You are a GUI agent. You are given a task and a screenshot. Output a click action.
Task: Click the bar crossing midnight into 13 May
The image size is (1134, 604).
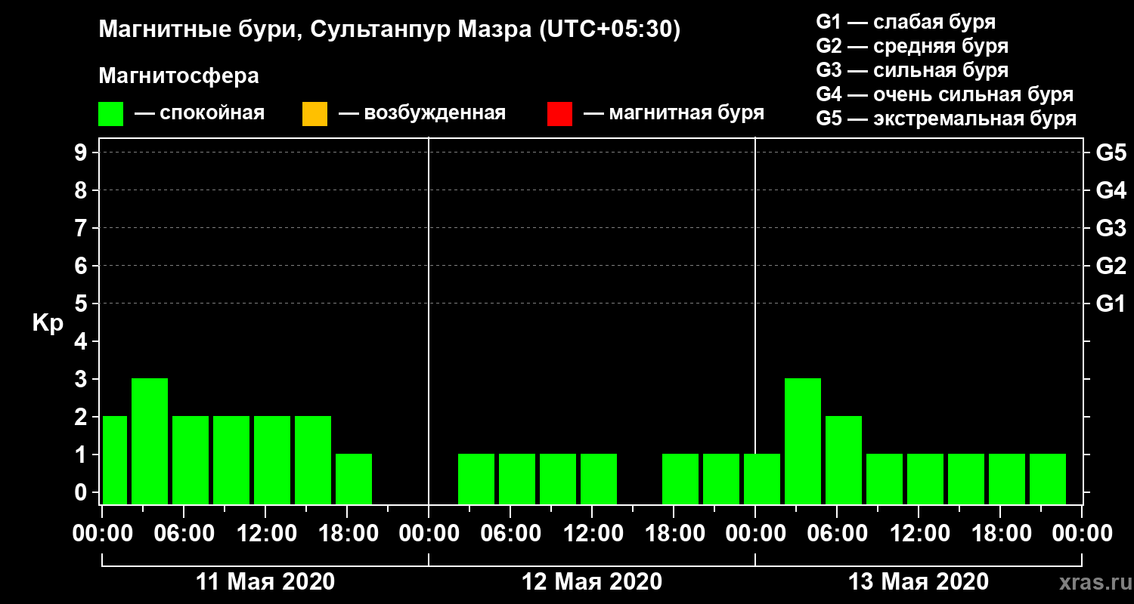762,479
